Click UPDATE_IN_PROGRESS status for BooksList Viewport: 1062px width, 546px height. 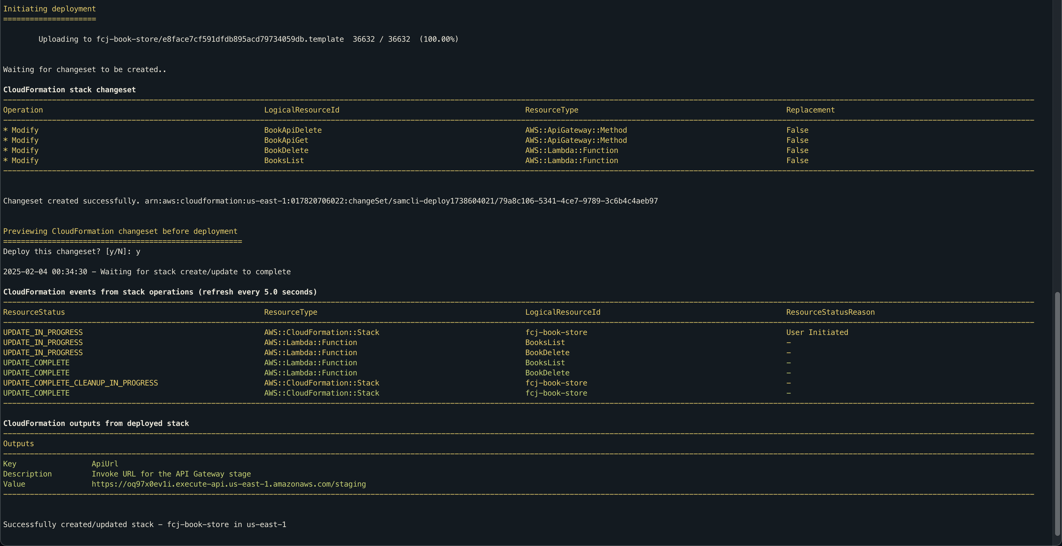(x=43, y=343)
